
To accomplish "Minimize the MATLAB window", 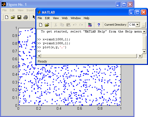I will coord(131,12).
